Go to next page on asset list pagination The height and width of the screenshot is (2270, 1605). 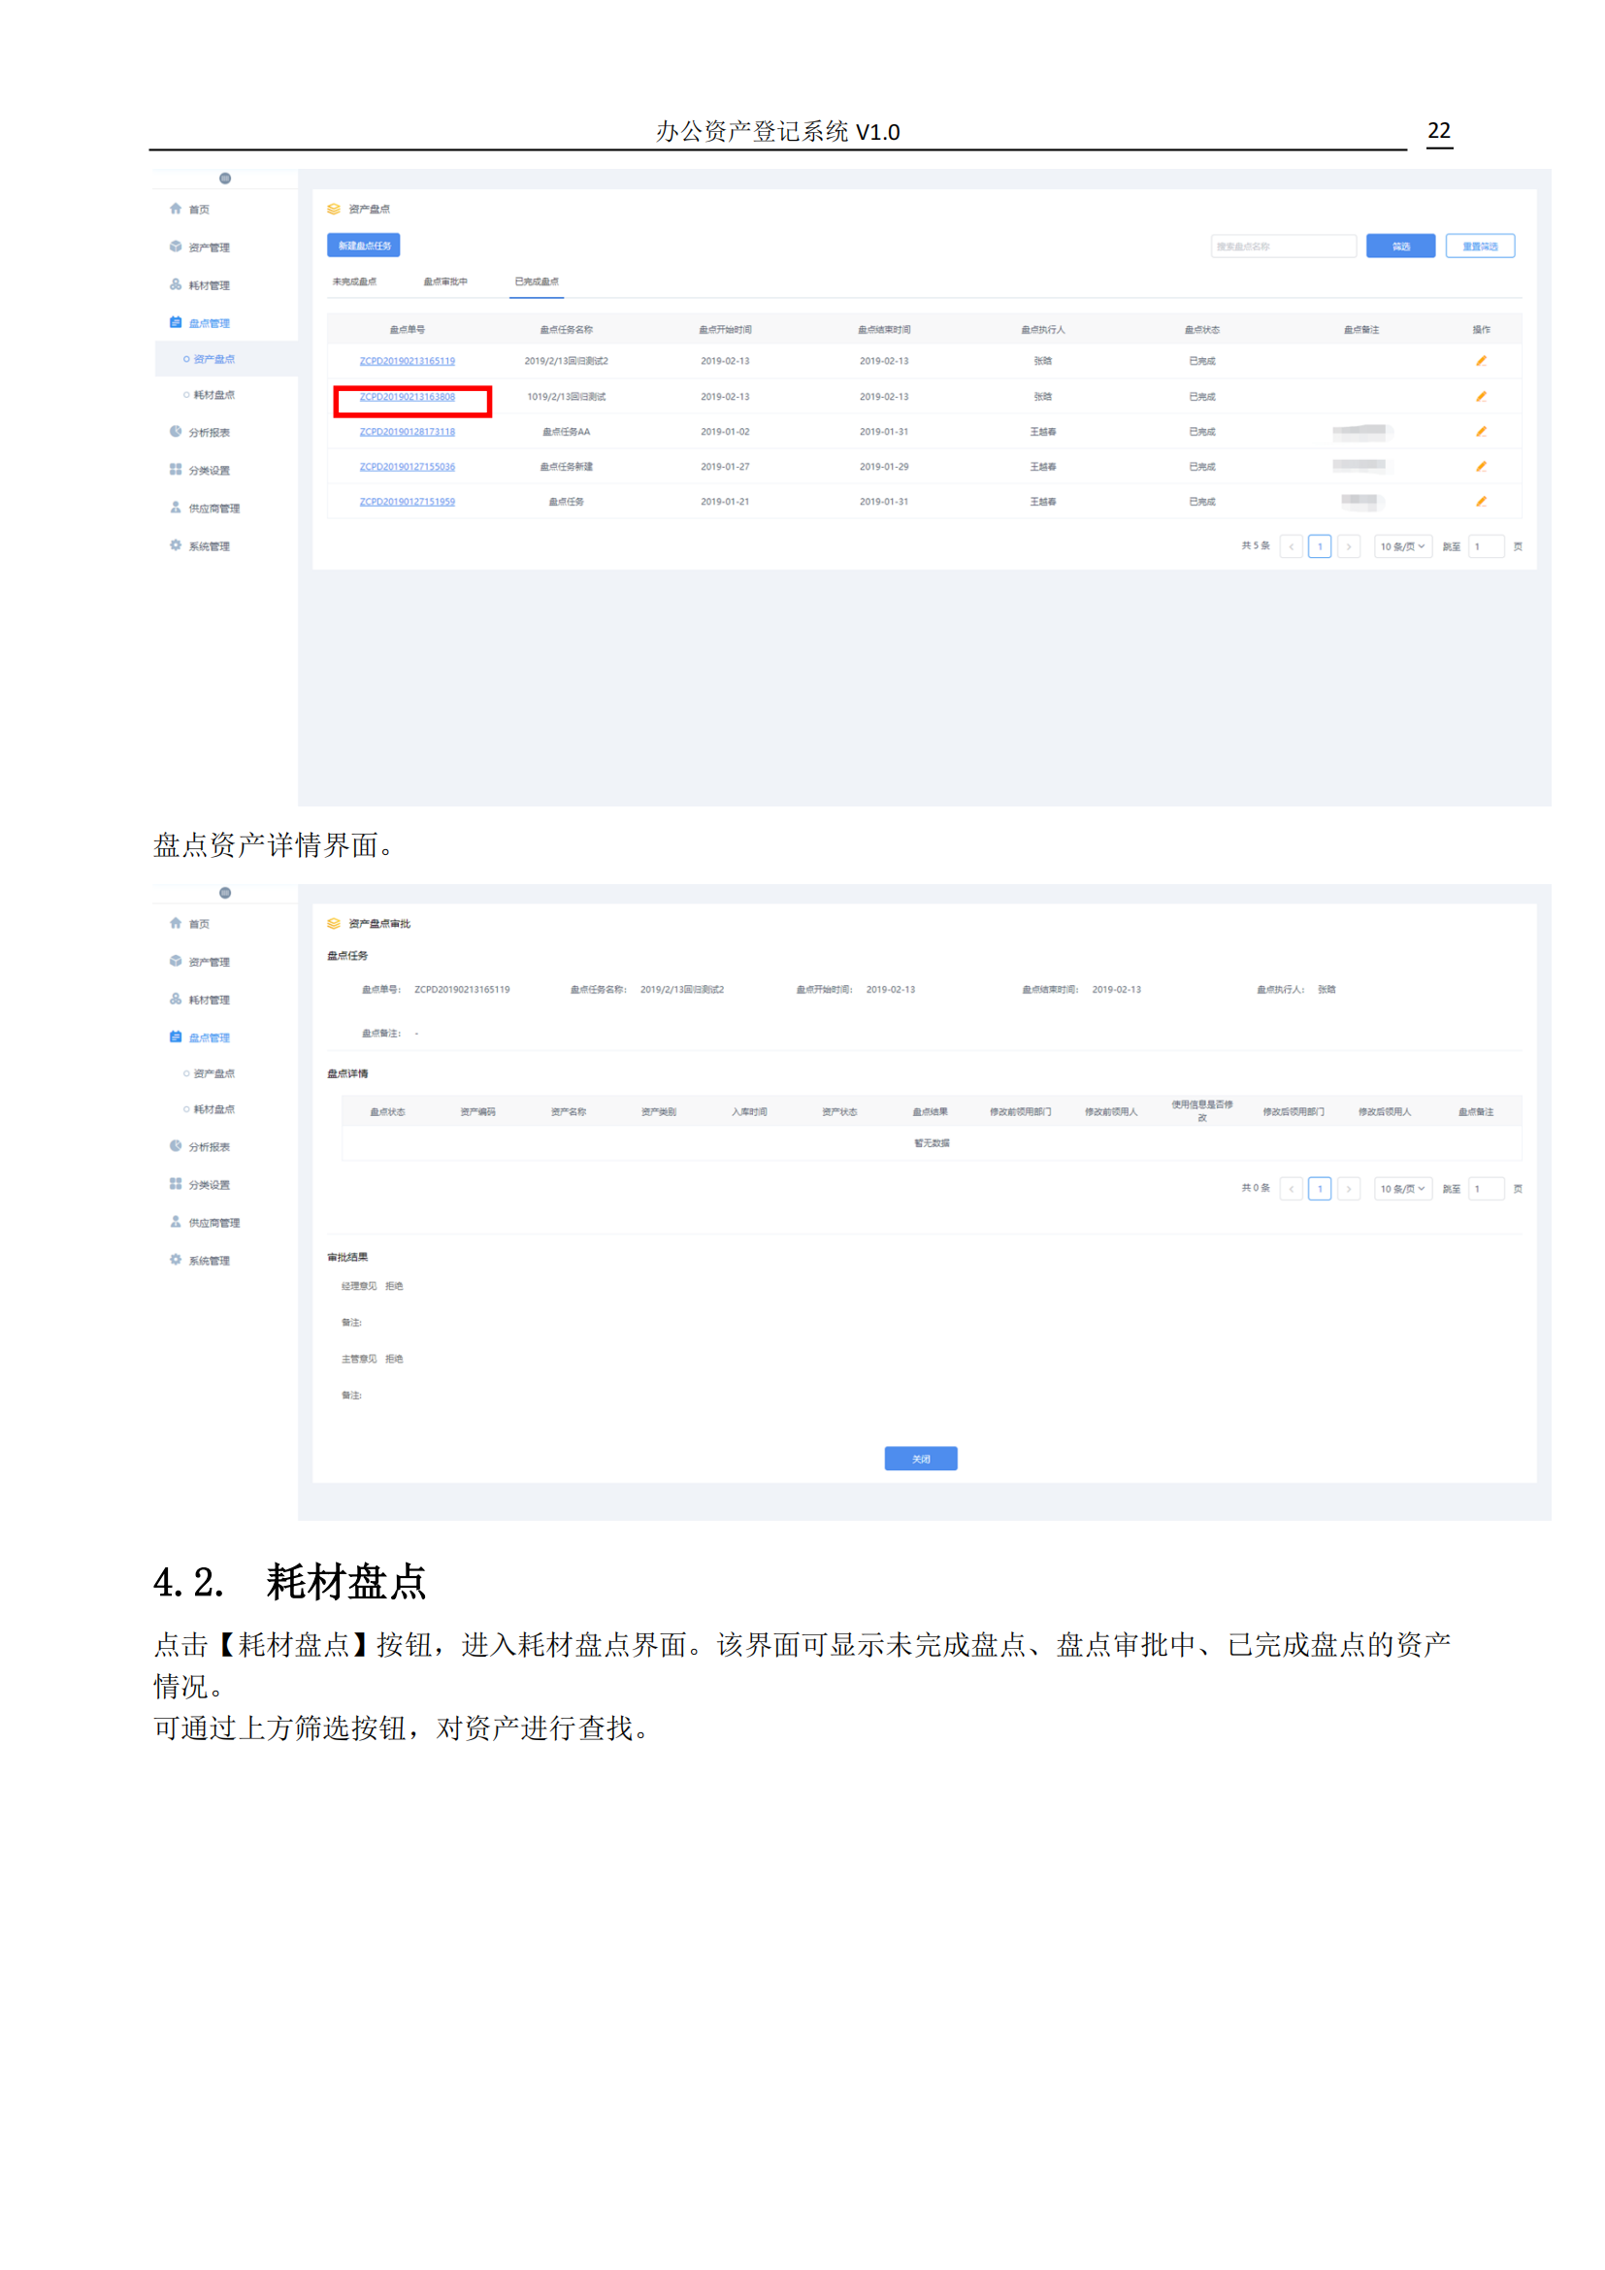point(1348,546)
